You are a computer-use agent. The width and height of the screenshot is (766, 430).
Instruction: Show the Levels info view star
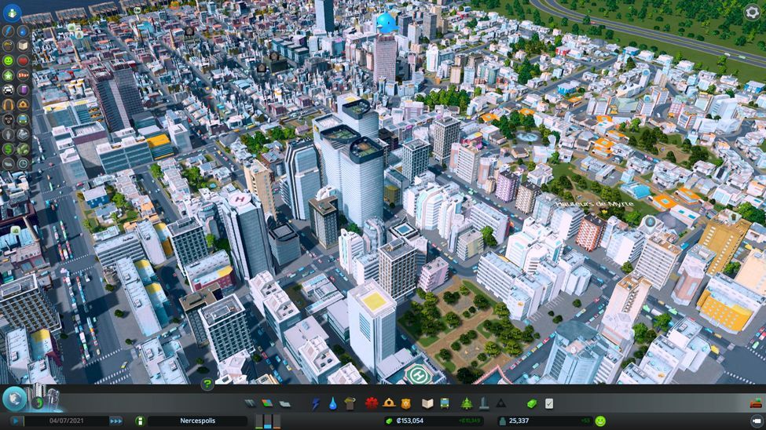point(9,75)
